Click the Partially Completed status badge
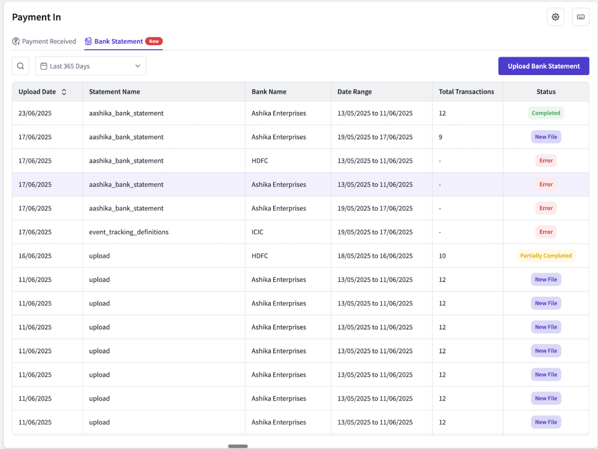The width and height of the screenshot is (598, 449). tap(545, 256)
